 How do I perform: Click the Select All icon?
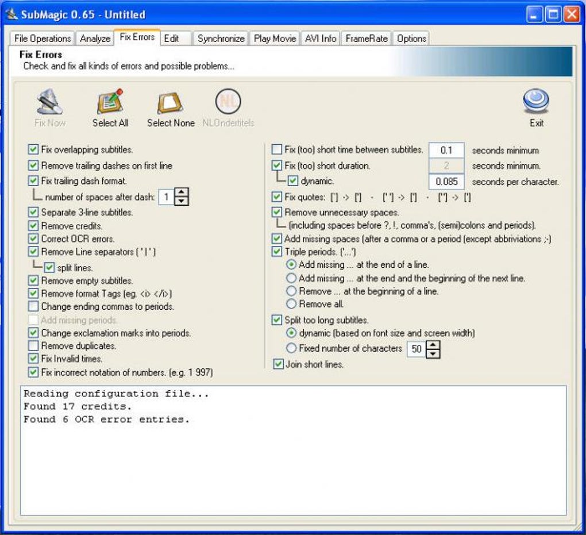110,102
